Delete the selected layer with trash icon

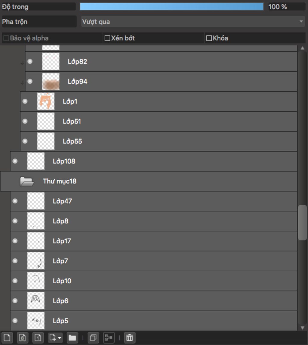point(130,337)
